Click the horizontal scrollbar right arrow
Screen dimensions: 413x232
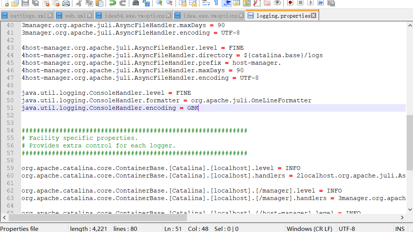click(402, 217)
